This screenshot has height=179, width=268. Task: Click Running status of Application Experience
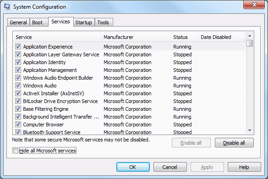[182, 47]
